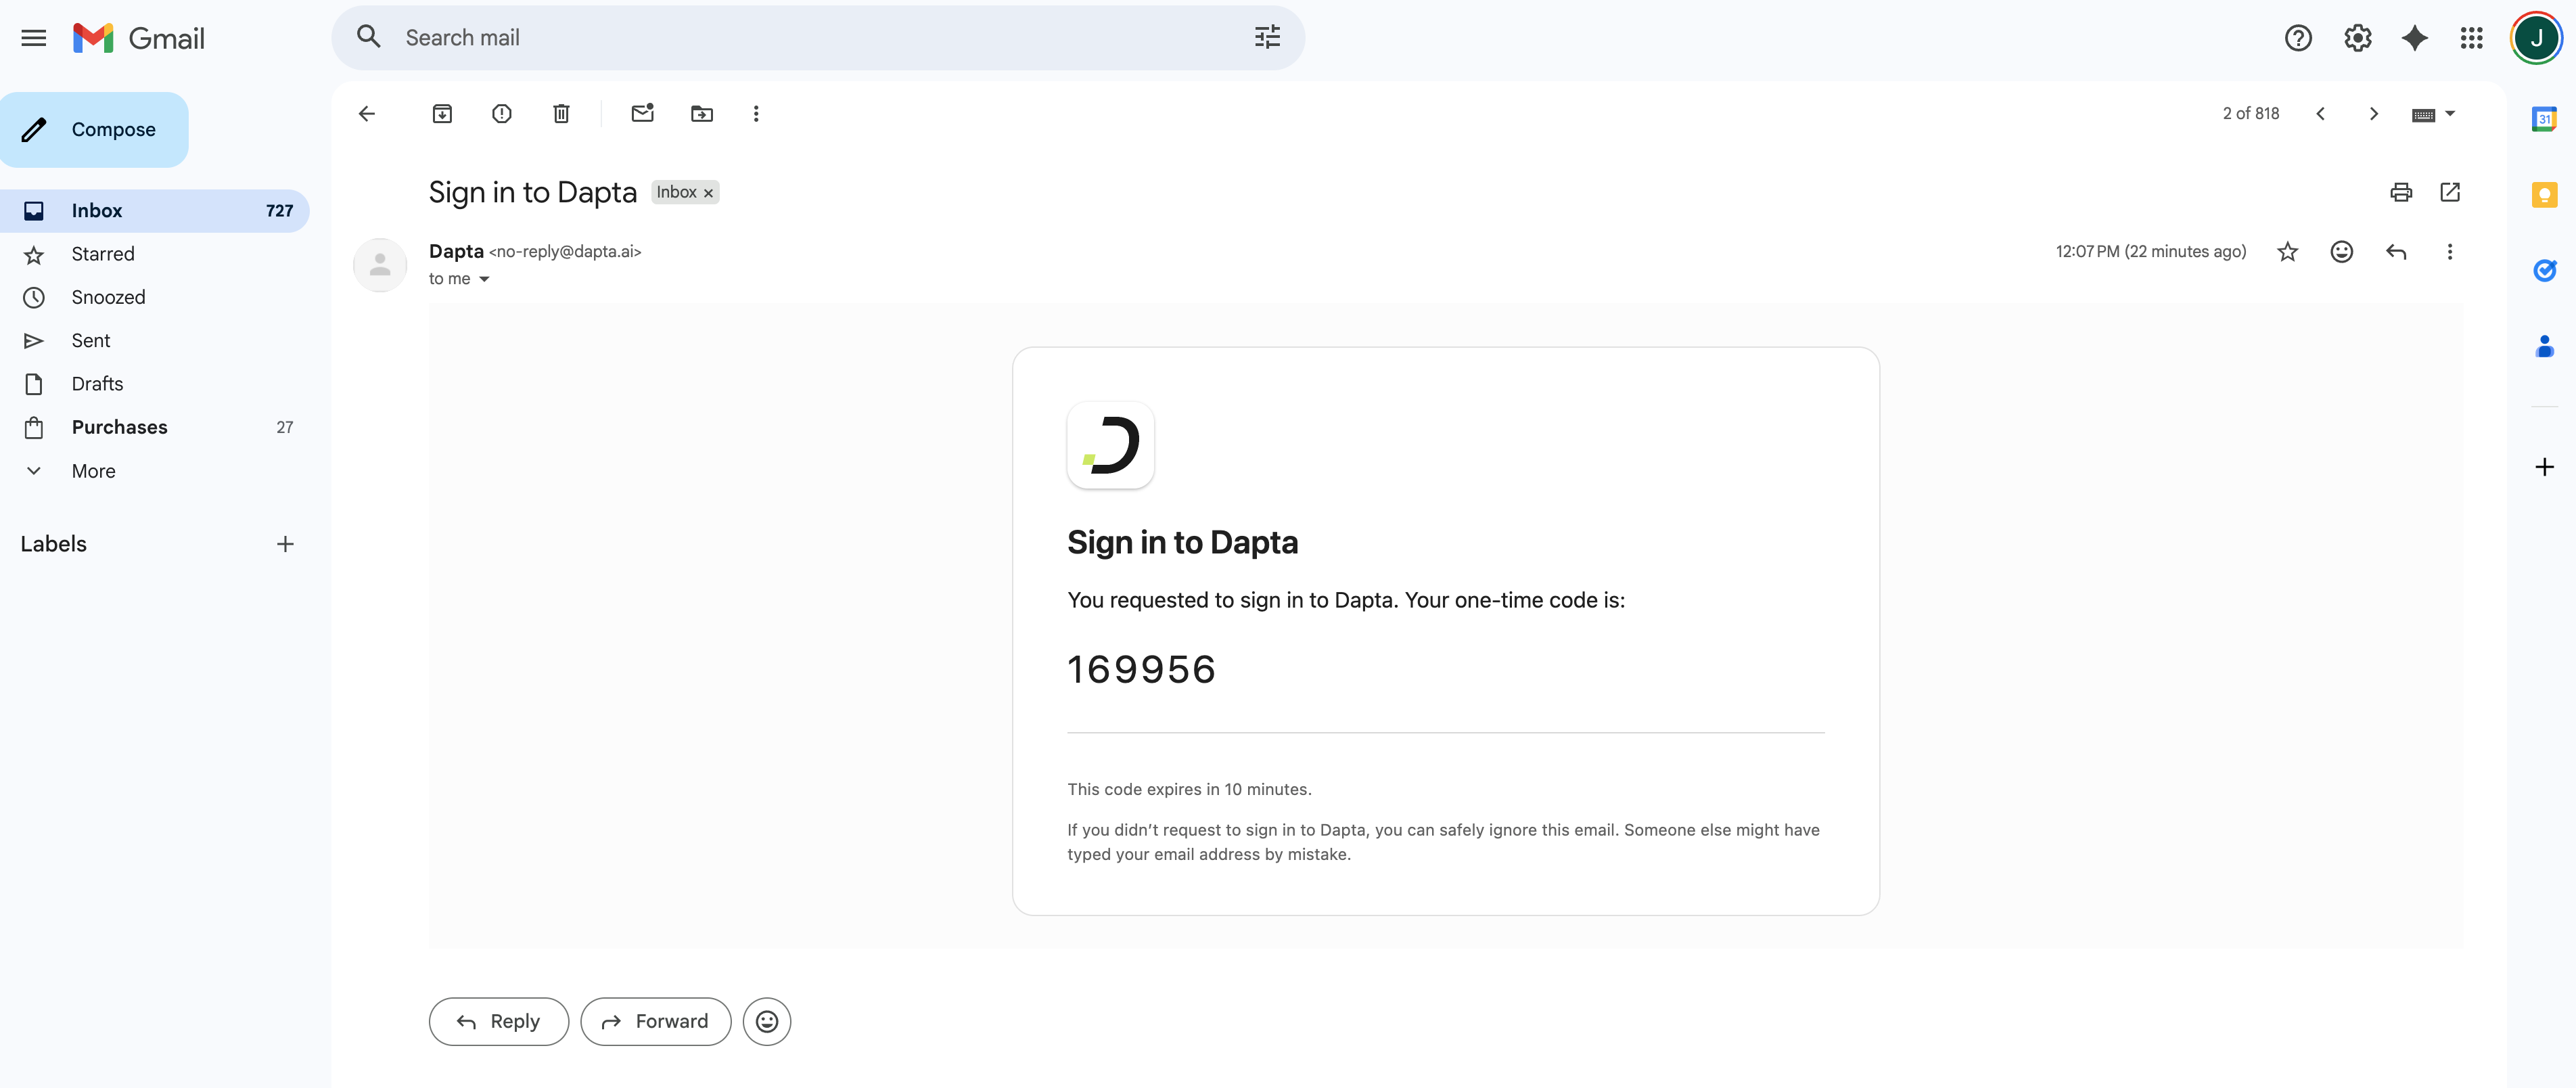The height and width of the screenshot is (1088, 2576).
Task: Click the Reply button below the email
Action: tap(498, 1021)
